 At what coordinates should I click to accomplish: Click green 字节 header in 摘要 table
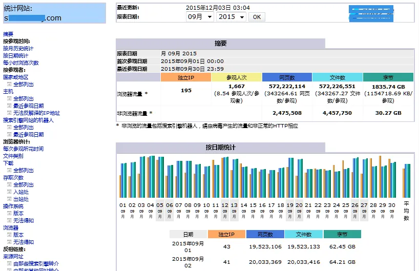point(388,77)
